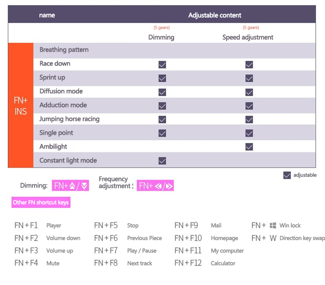
Task: Click the orange FN+ INS block
Action: tap(21, 105)
